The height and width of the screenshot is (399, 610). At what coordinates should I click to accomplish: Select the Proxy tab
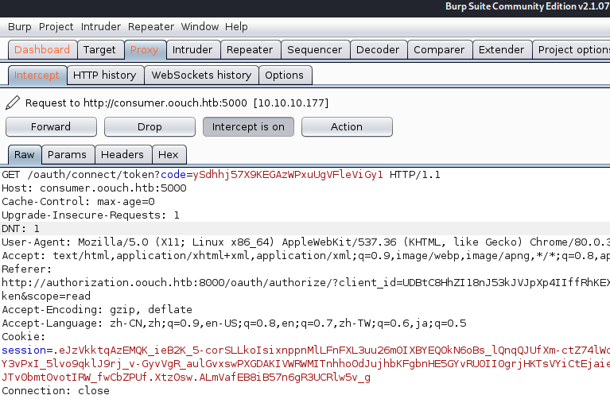[144, 50]
